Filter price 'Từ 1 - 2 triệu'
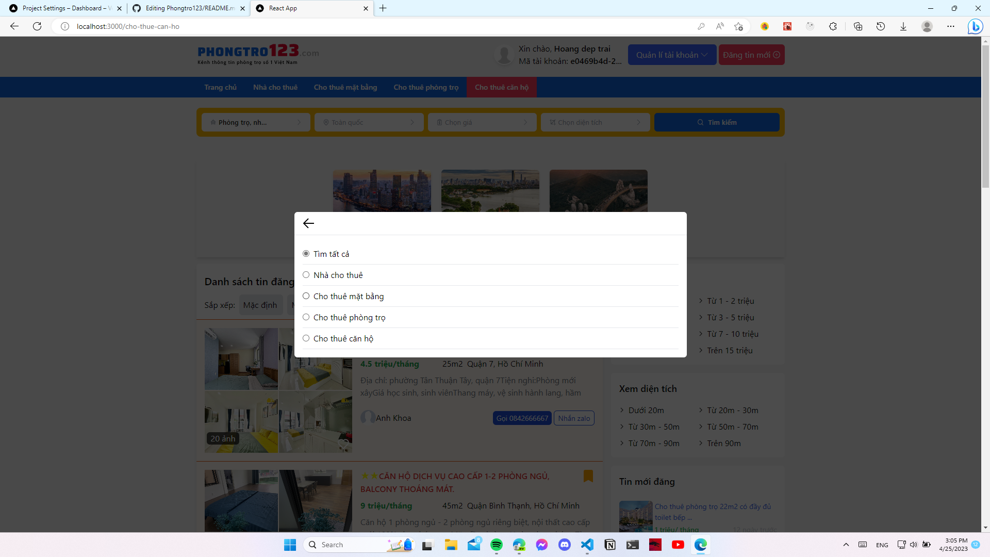Image resolution: width=990 pixels, height=557 pixels. 731,301
